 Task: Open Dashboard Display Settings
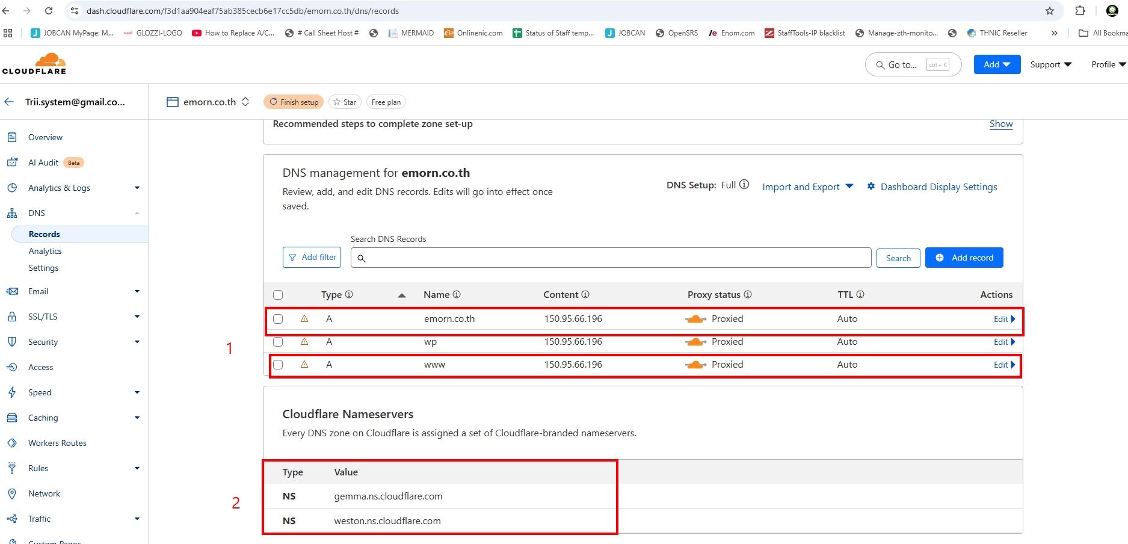(932, 187)
